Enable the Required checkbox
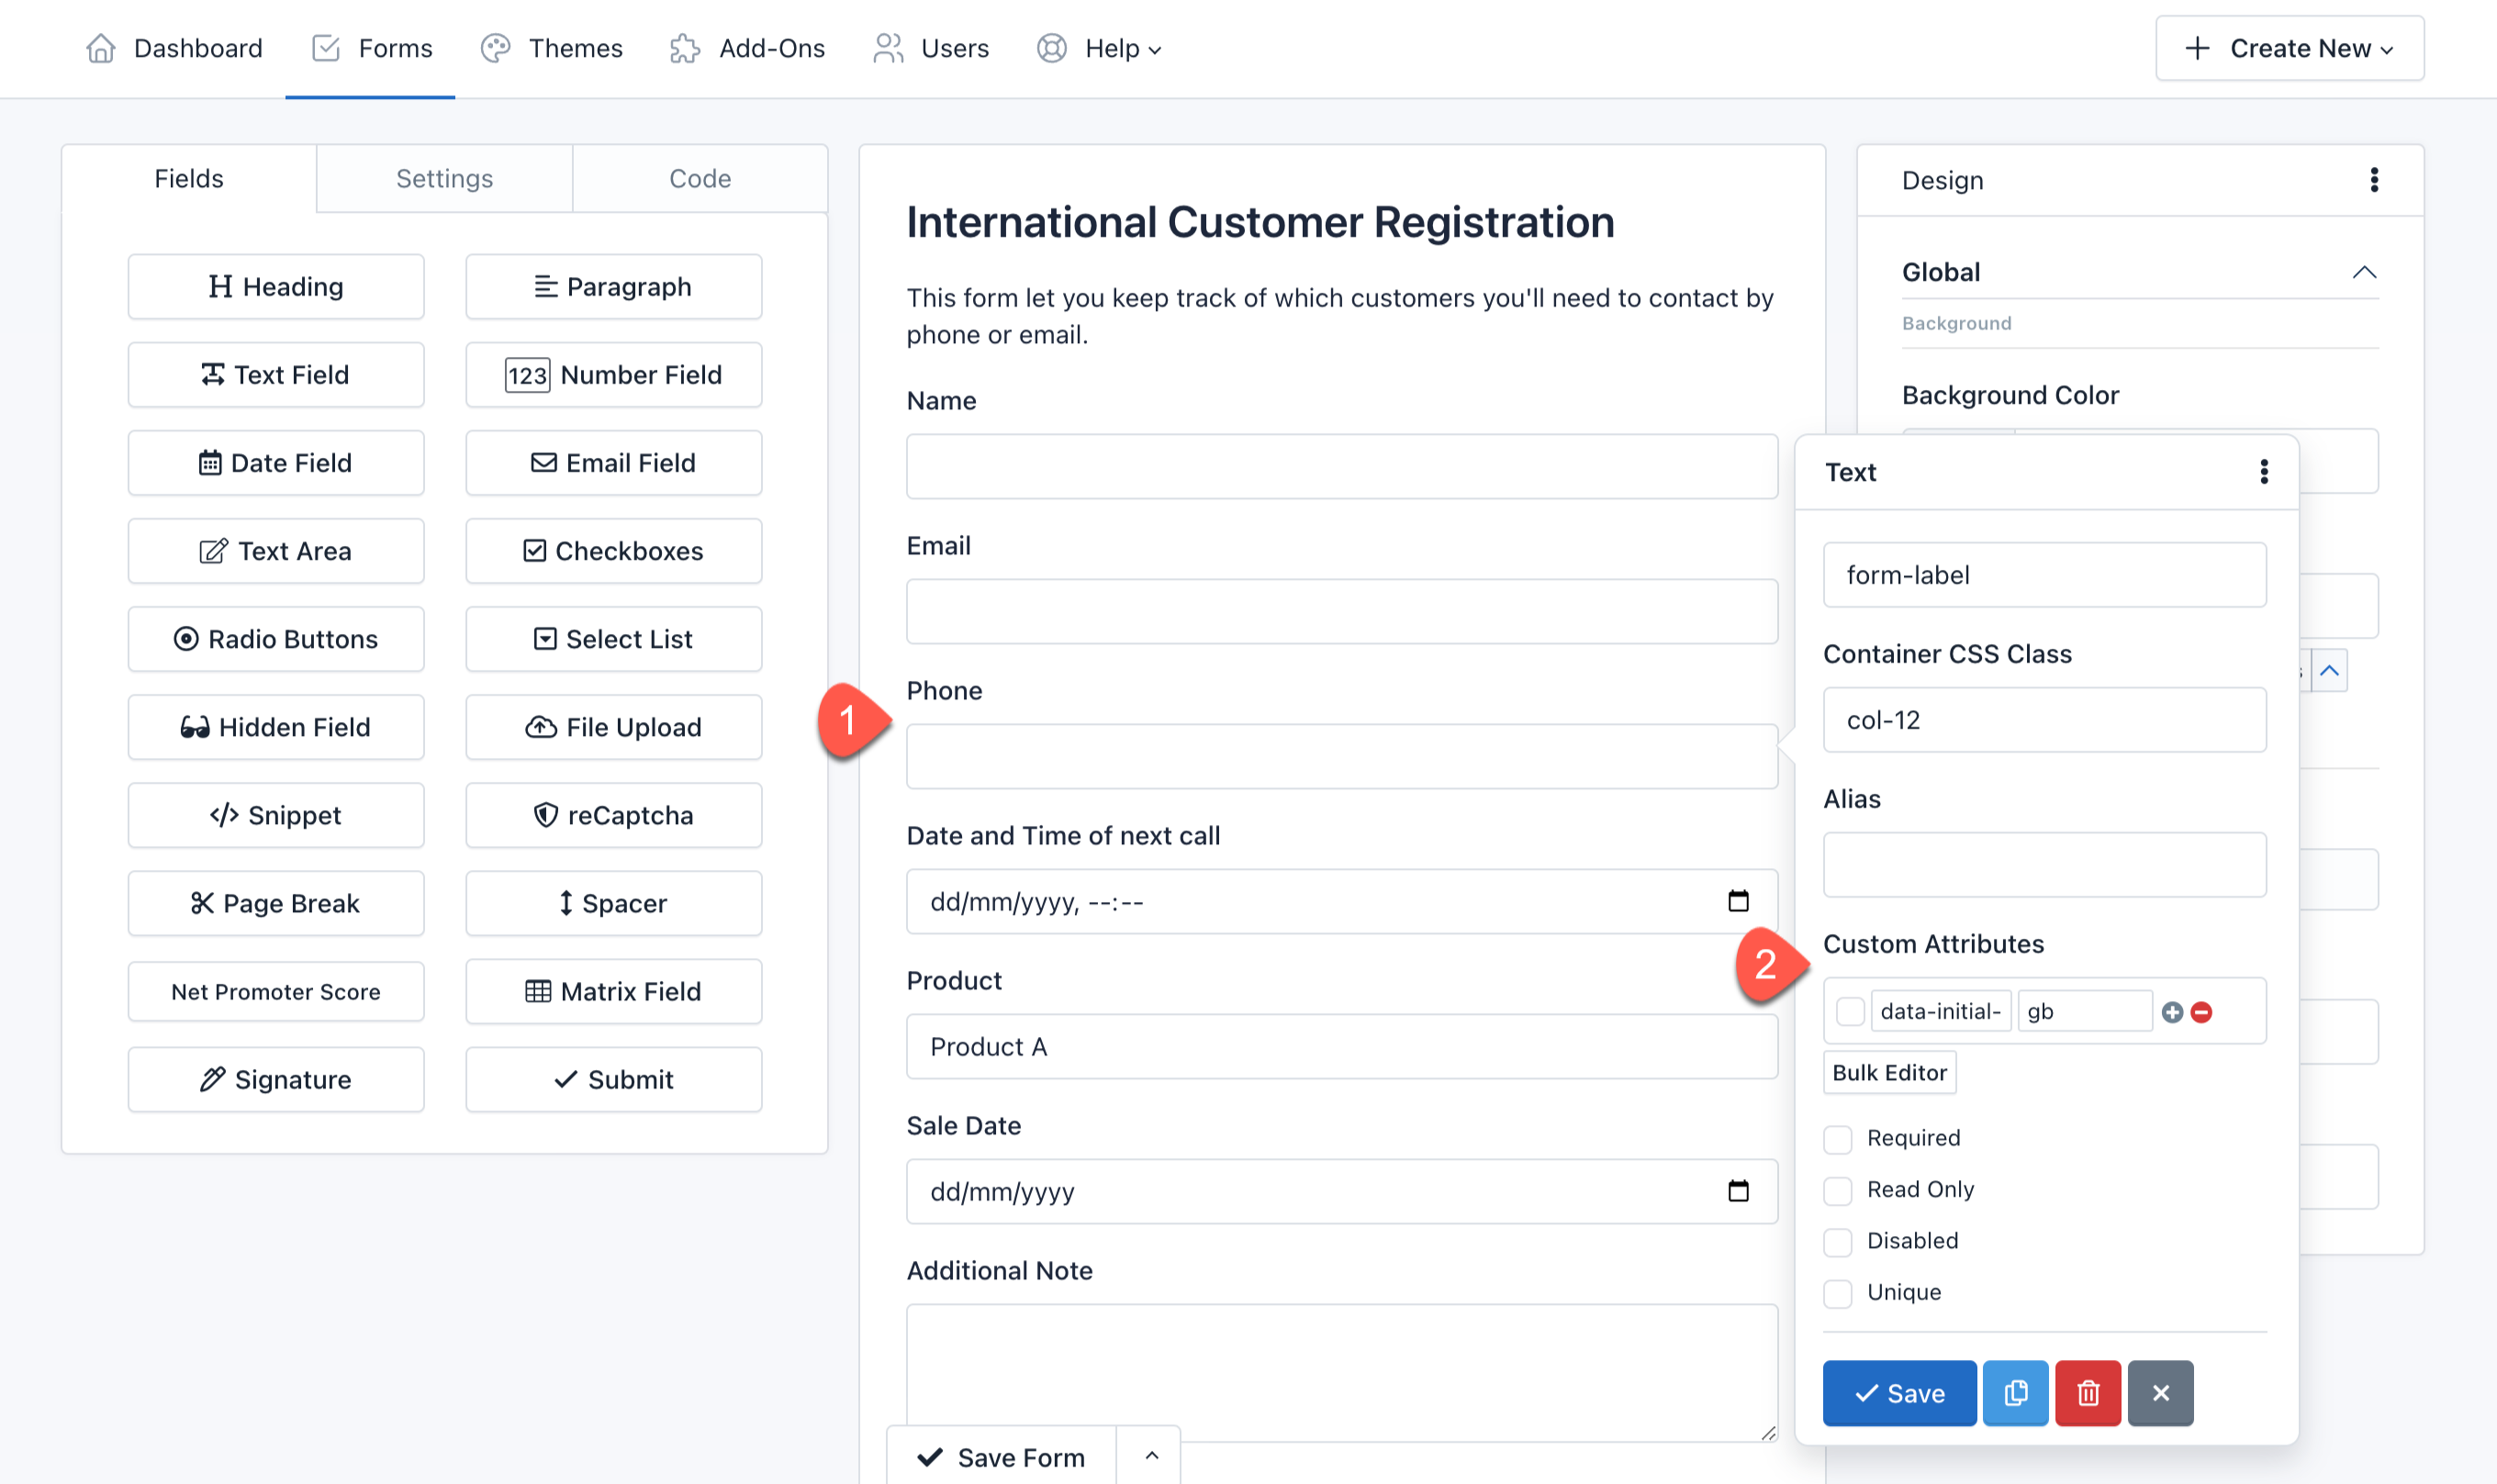The image size is (2497, 1484). click(1837, 1139)
